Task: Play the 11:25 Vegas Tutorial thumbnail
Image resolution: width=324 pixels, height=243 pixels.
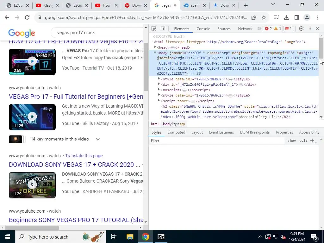Action: pyautogui.click(x=32, y=117)
